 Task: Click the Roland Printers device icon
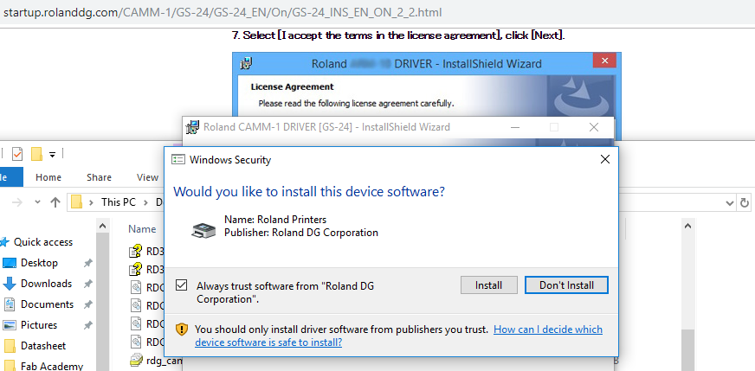(x=203, y=231)
